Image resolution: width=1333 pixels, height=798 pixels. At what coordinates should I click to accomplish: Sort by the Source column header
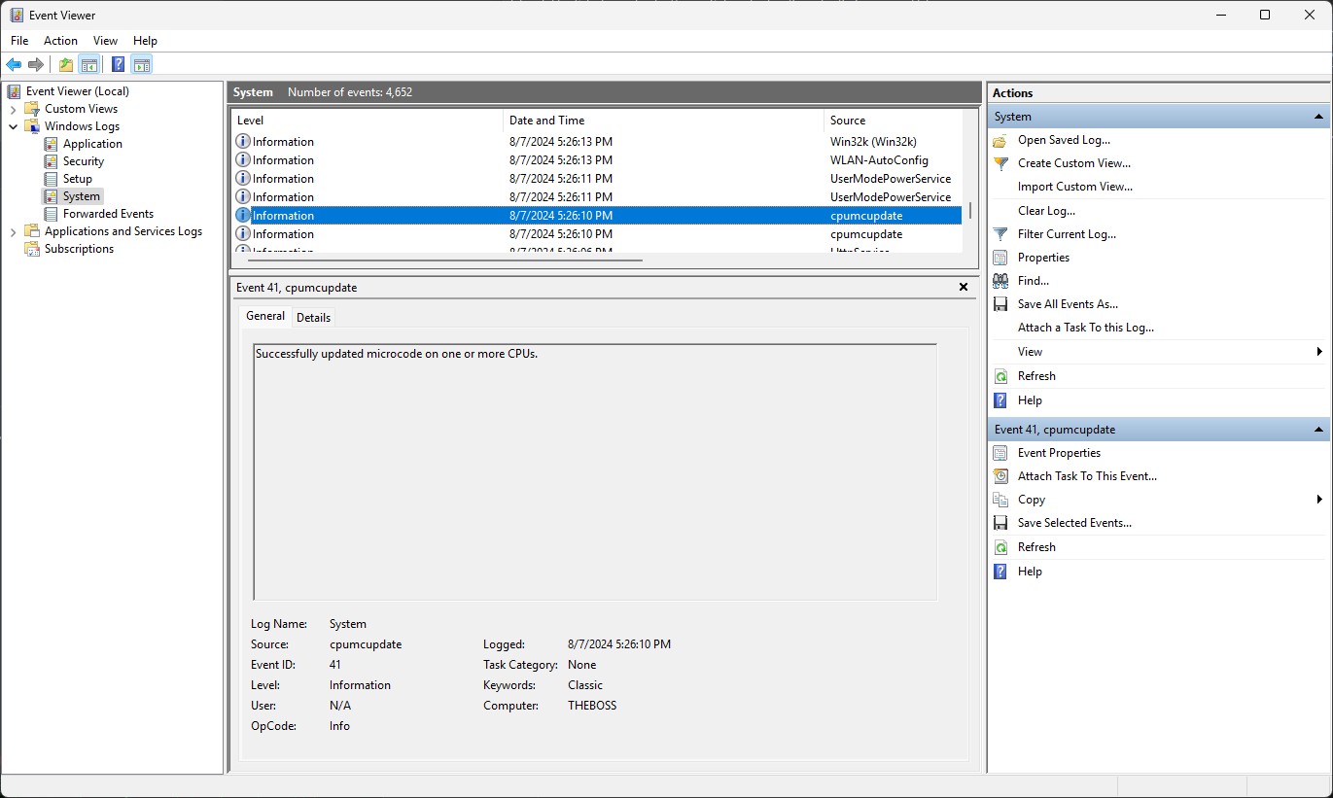click(x=893, y=121)
